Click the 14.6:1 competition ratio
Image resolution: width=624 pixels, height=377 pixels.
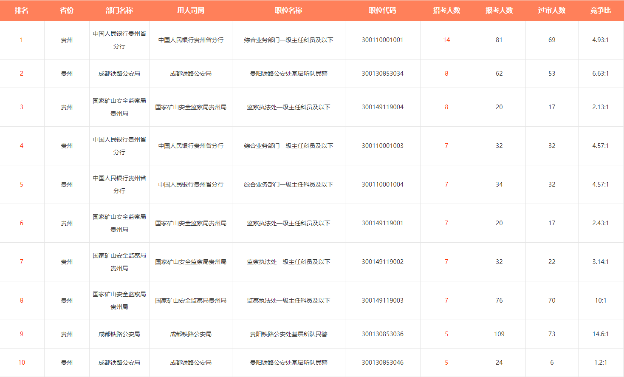601,334
